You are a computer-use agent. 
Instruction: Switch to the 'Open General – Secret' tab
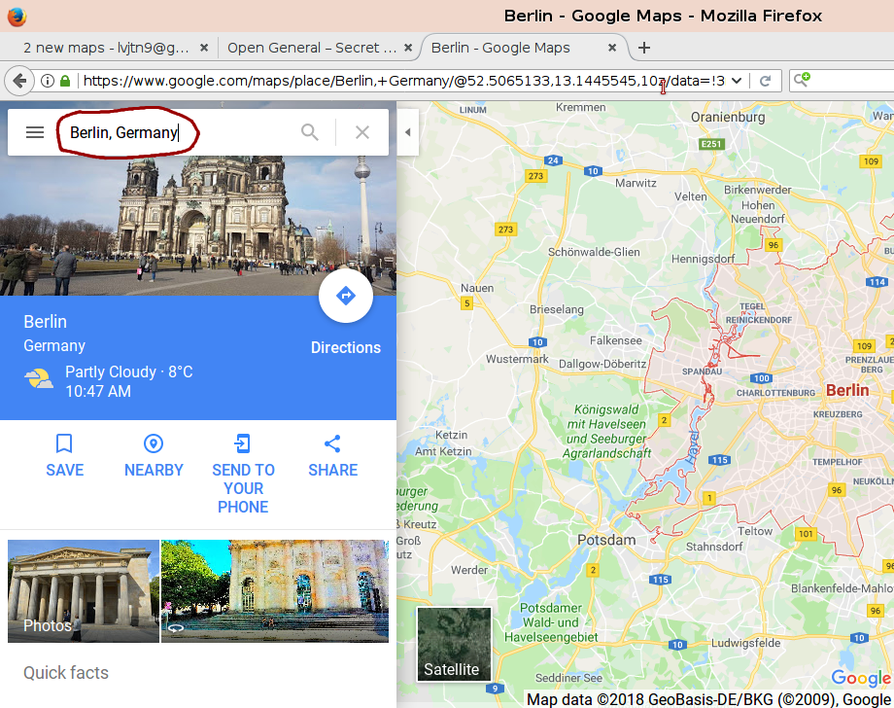(312, 48)
